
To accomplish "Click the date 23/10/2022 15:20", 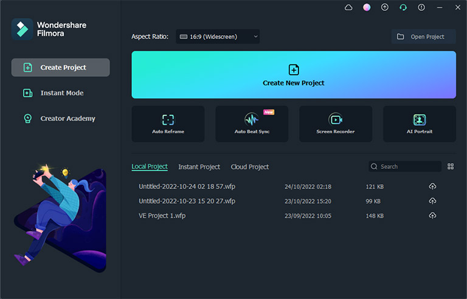I will click(x=308, y=201).
